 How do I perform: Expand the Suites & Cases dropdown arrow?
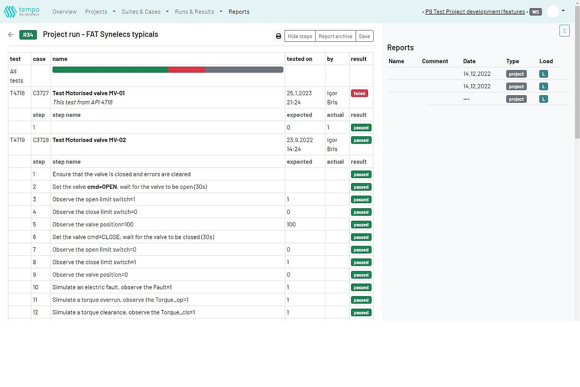point(167,12)
